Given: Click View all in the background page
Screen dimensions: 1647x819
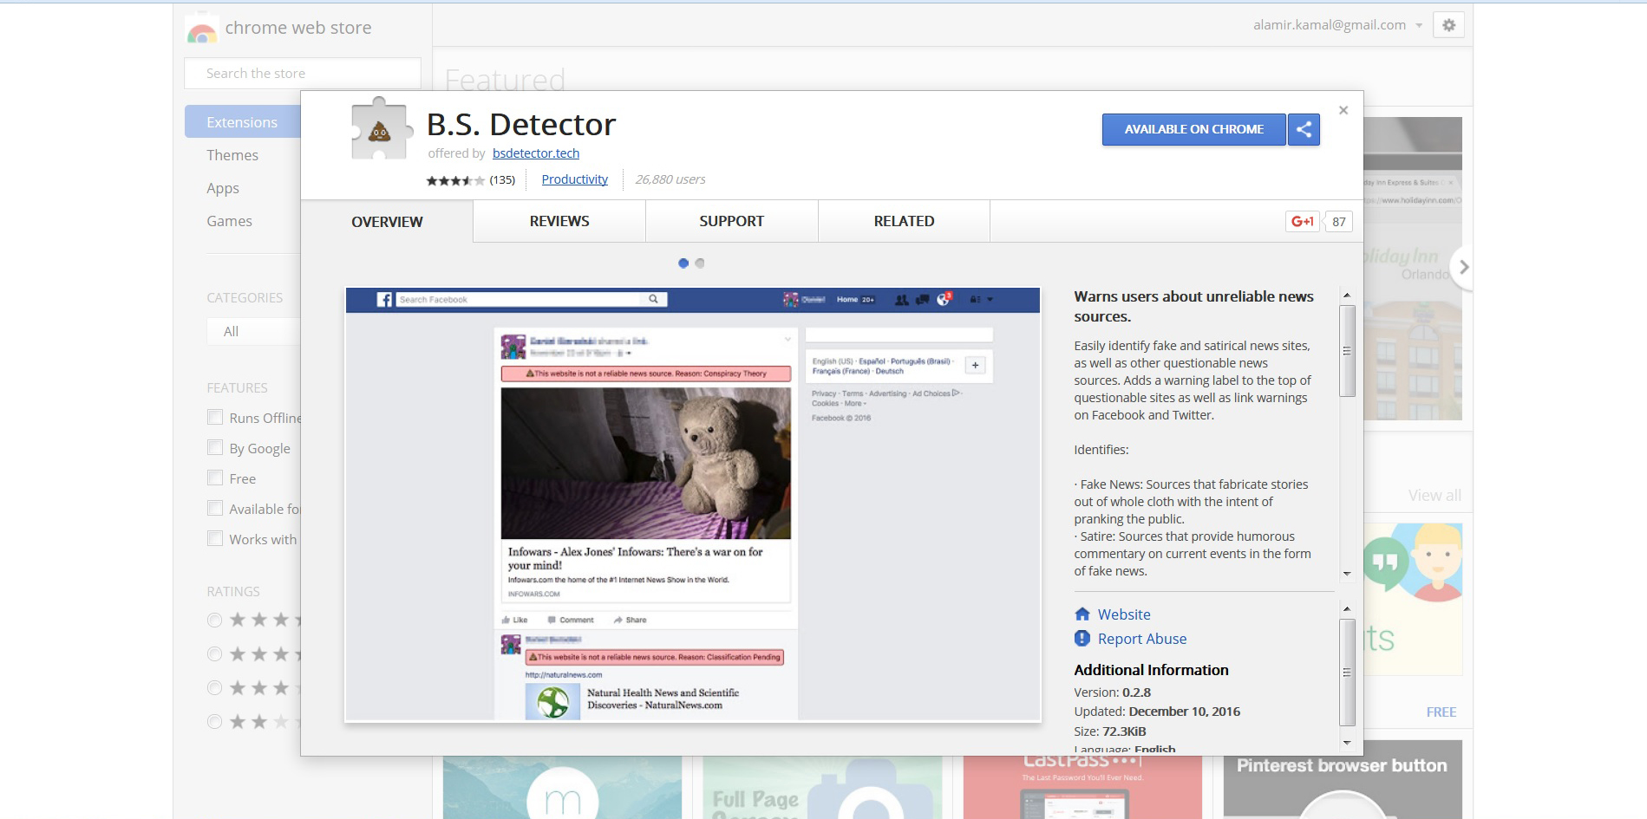Looking at the screenshot, I should click(x=1435, y=496).
